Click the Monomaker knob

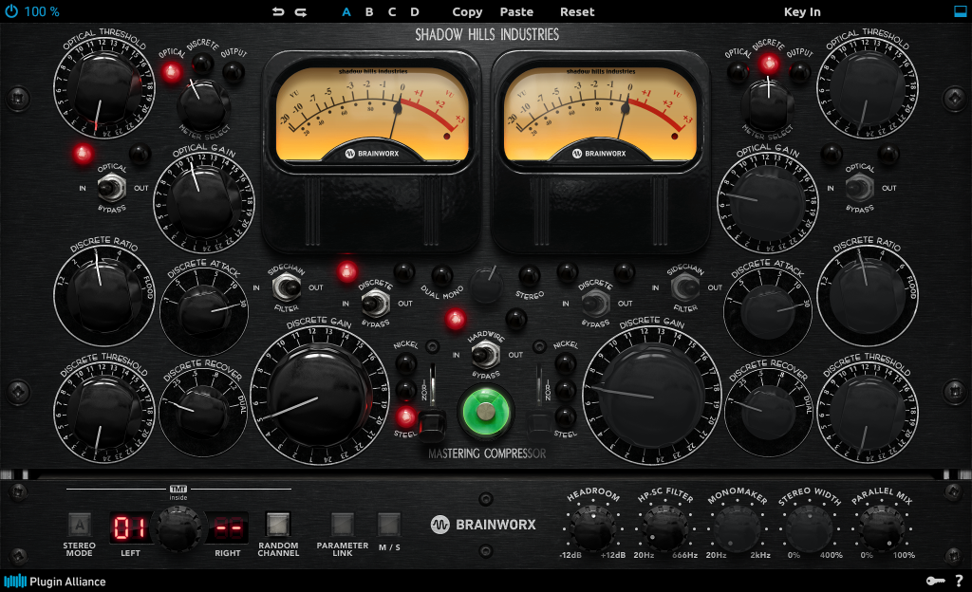tap(737, 528)
